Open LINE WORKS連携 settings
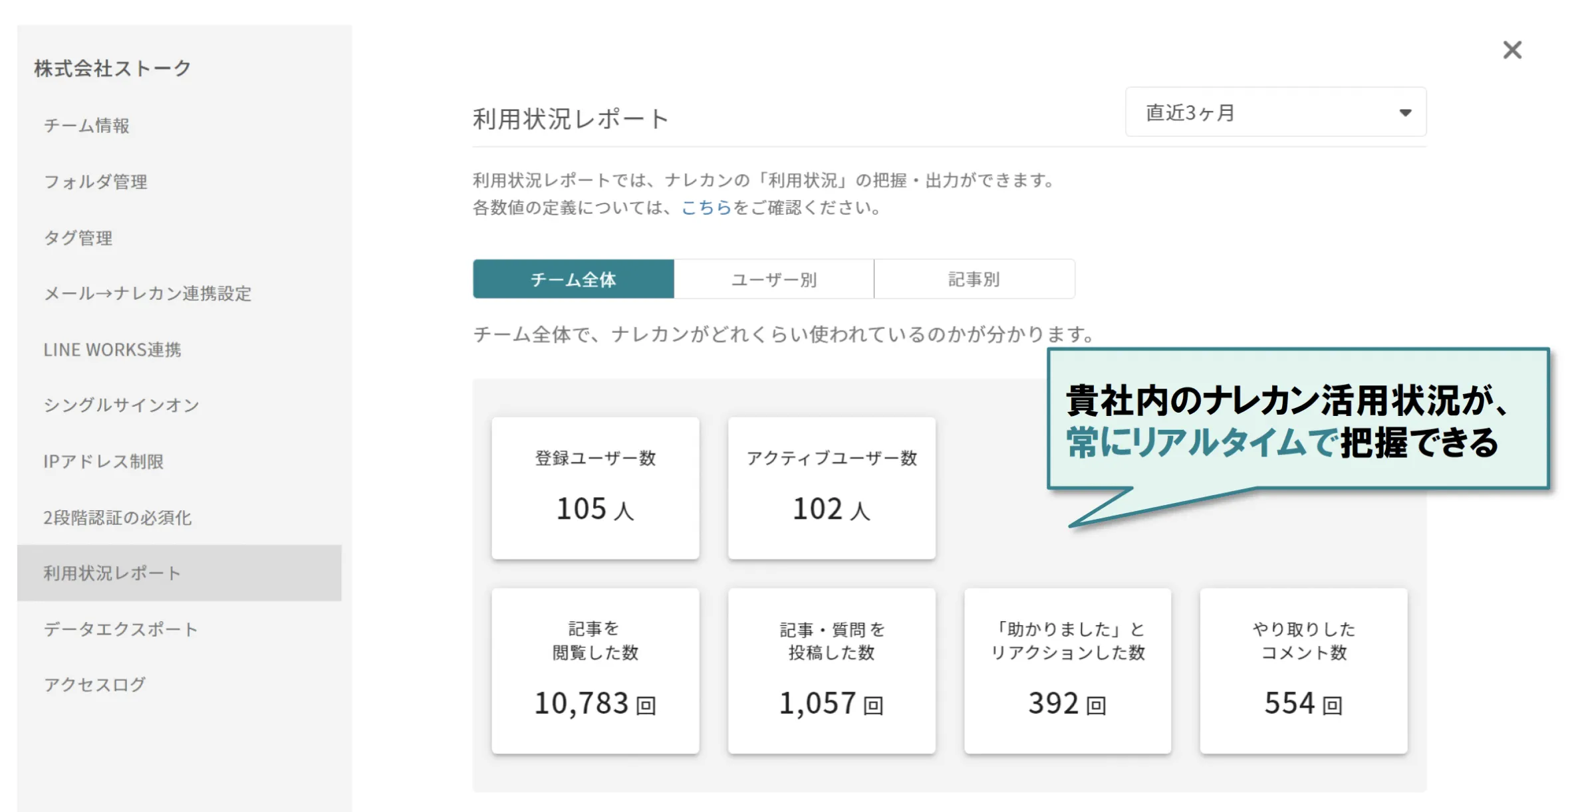Image resolution: width=1572 pixels, height=812 pixels. (x=114, y=349)
